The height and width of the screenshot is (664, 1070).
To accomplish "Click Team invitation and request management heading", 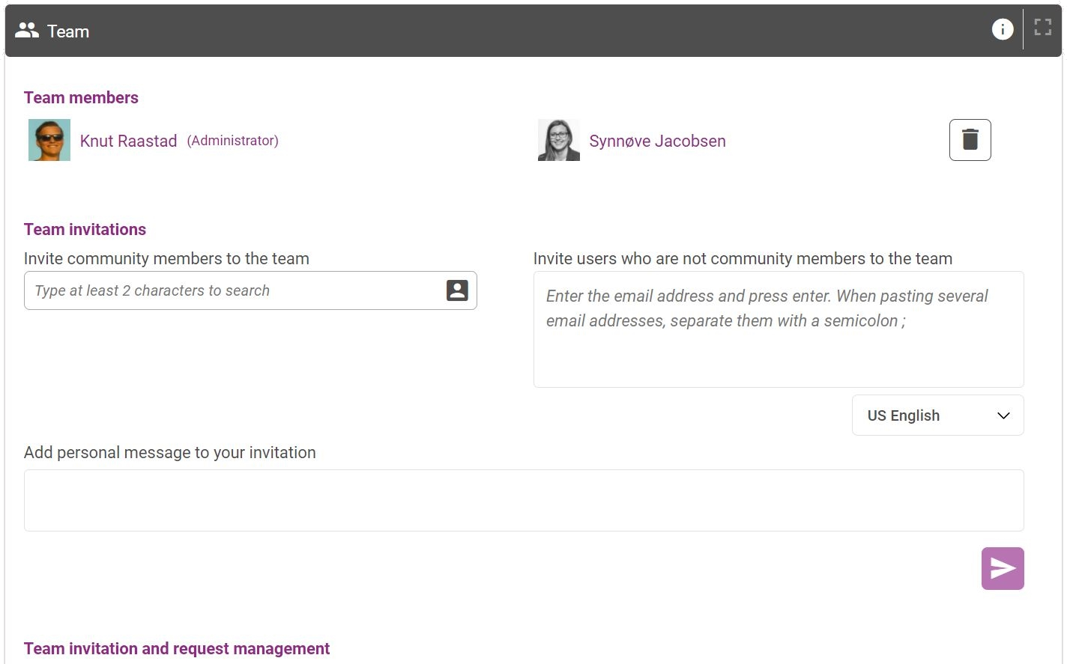I will (177, 648).
